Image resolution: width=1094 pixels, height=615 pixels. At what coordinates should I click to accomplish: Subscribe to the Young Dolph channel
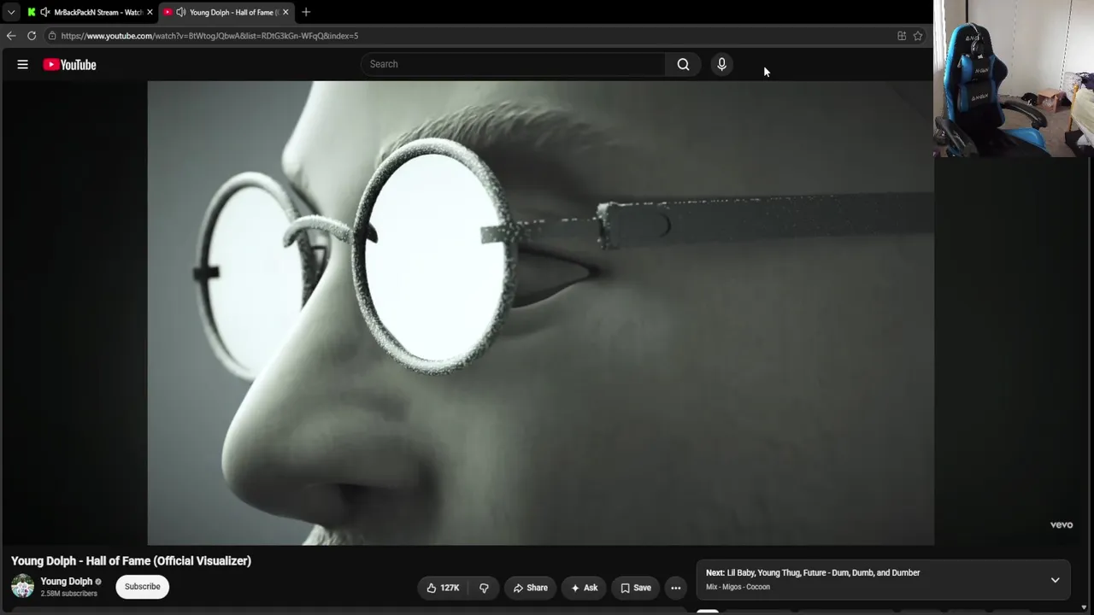143,587
